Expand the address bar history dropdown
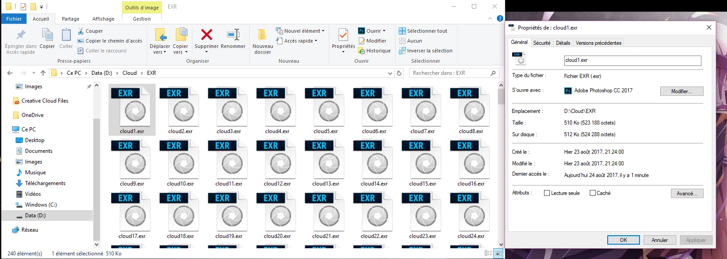The width and height of the screenshot is (727, 259). click(390, 73)
